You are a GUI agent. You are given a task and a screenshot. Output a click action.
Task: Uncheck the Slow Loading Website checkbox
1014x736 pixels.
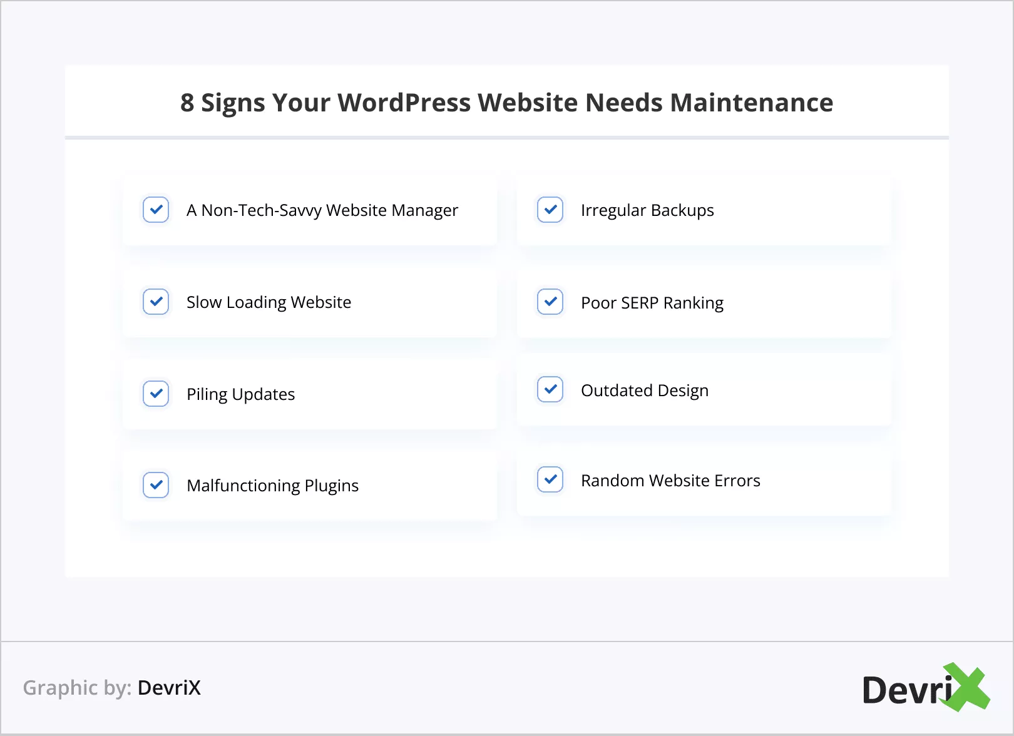[156, 302]
